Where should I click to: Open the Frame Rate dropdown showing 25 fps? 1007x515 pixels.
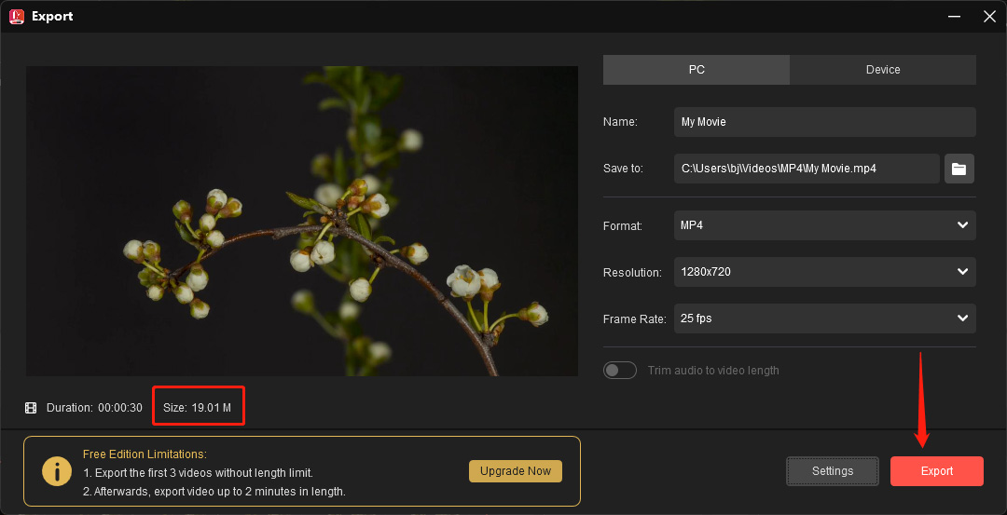824,318
